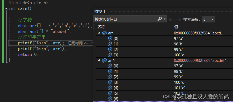Click the next search result forward arrow
Screen dimensions: 233x102
(x=178, y=19)
